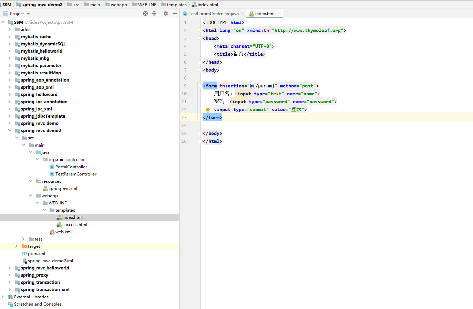Collapse the webapp folder
The width and height of the screenshot is (473, 309).
point(30,196)
